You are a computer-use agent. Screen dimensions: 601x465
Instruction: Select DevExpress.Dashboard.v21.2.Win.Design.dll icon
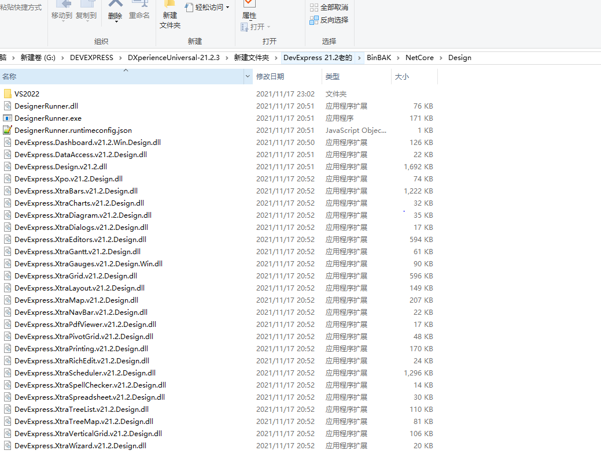point(8,142)
